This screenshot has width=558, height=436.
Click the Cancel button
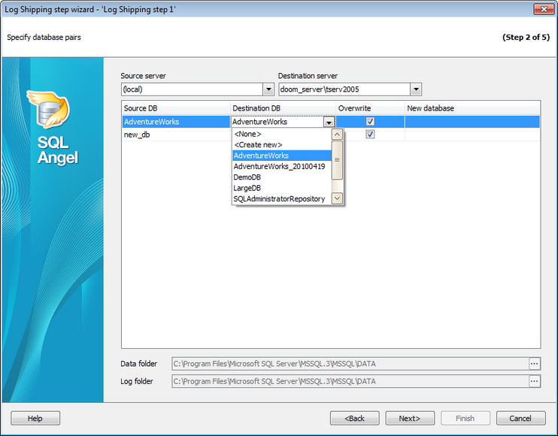[520, 418]
